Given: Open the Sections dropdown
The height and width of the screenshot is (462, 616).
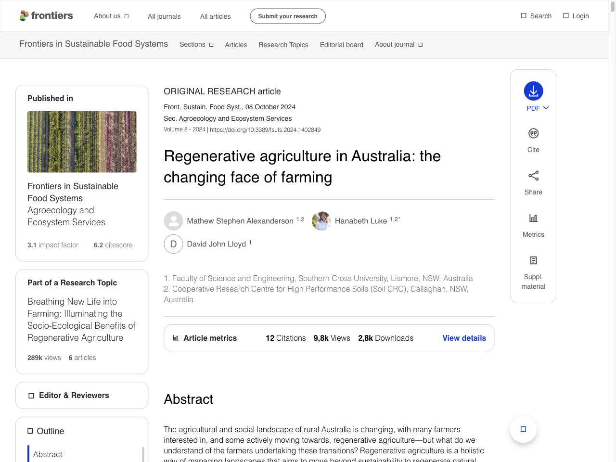Looking at the screenshot, I should 196,44.
